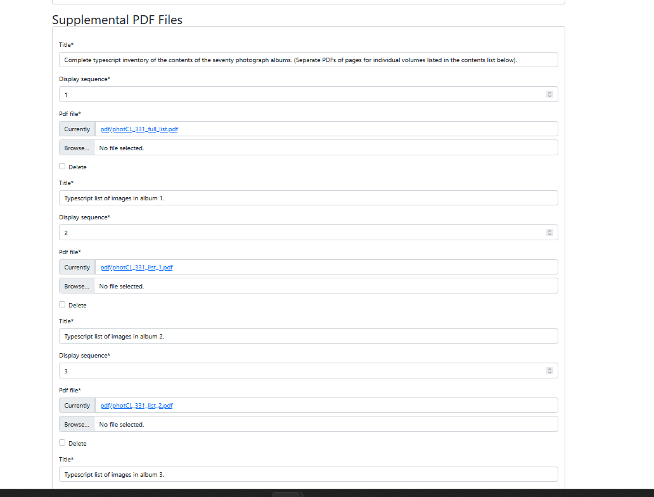Screen dimensions: 654x497
Task: Click Browse for album 1 list PDF
Action: [76, 285]
